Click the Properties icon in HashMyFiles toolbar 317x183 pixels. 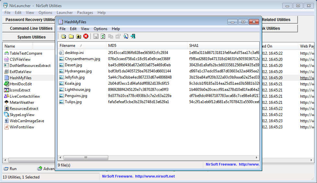click(x=118, y=36)
